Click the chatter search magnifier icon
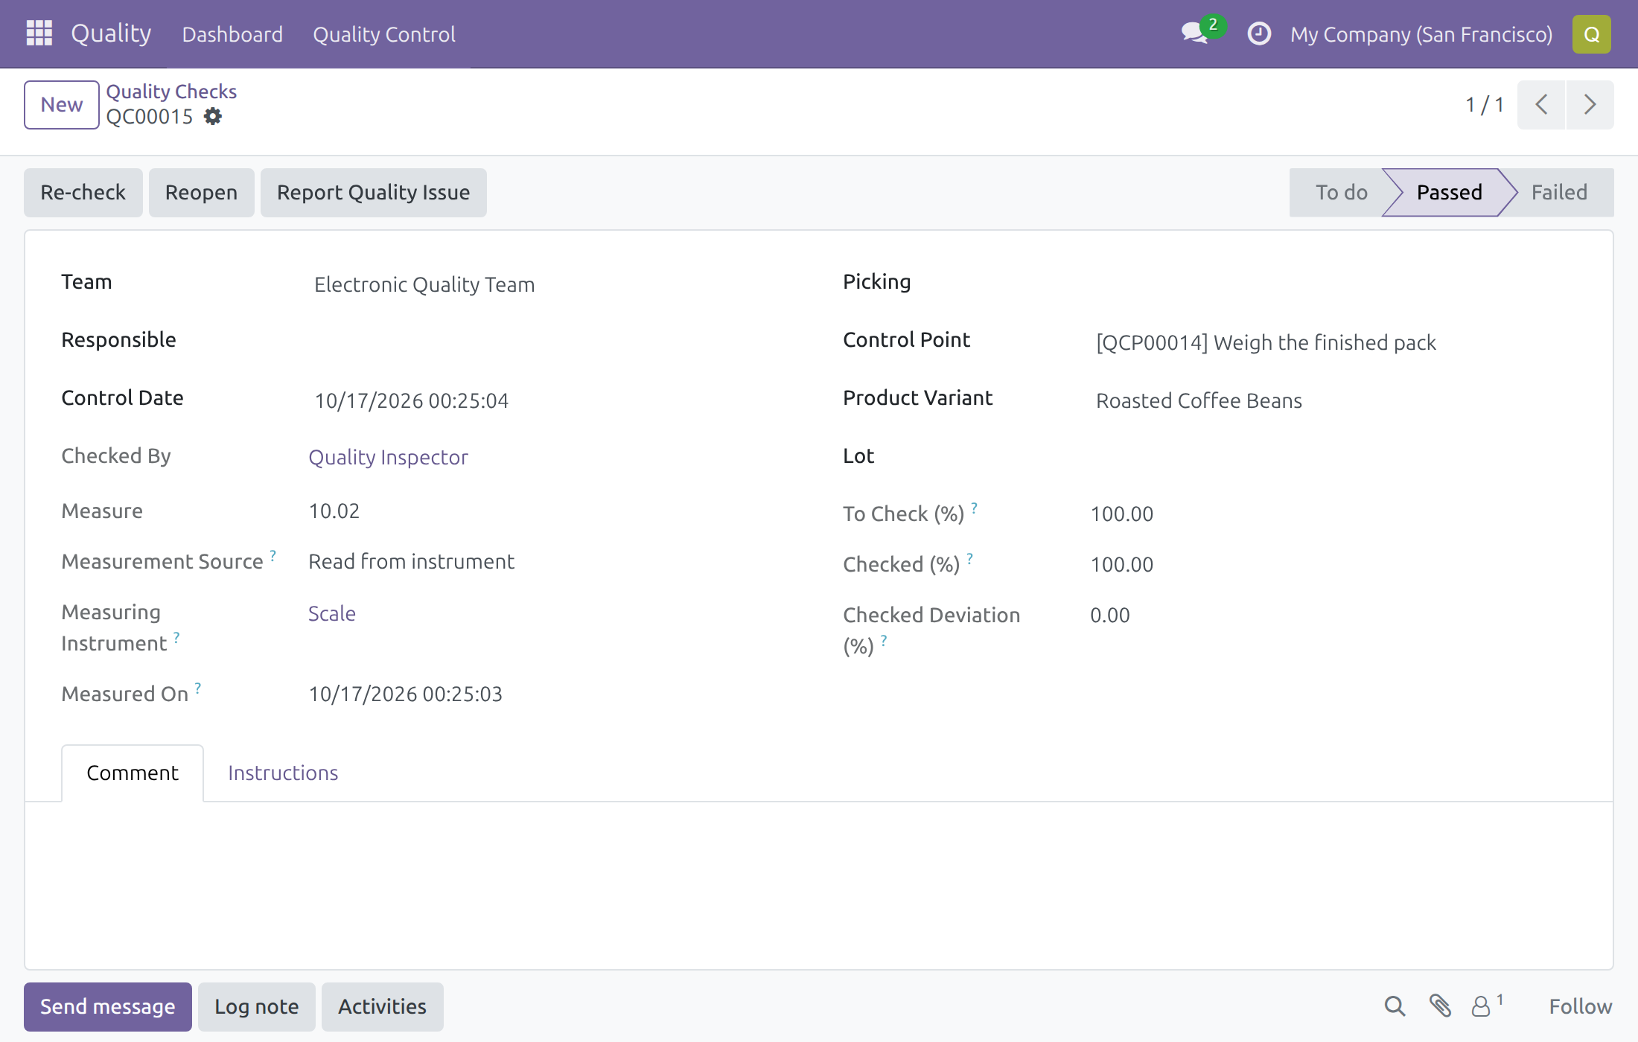The height and width of the screenshot is (1042, 1638). click(1395, 1006)
